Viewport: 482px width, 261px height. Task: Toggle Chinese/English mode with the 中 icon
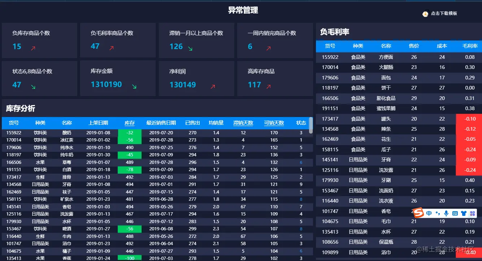point(429,213)
